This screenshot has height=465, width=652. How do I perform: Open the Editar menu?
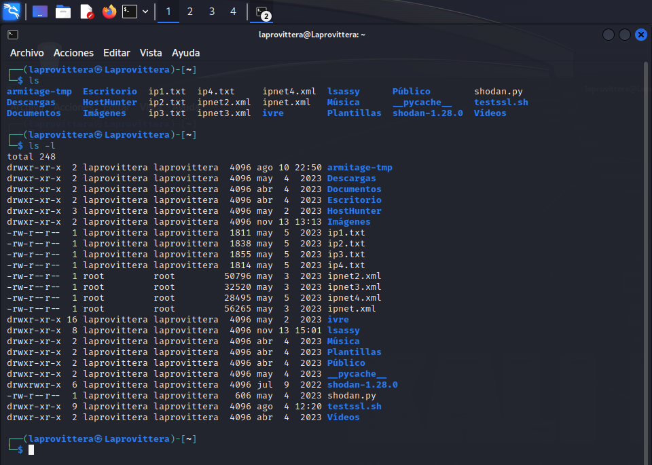coord(116,53)
